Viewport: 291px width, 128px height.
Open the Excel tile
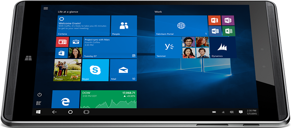(x=229, y=31)
